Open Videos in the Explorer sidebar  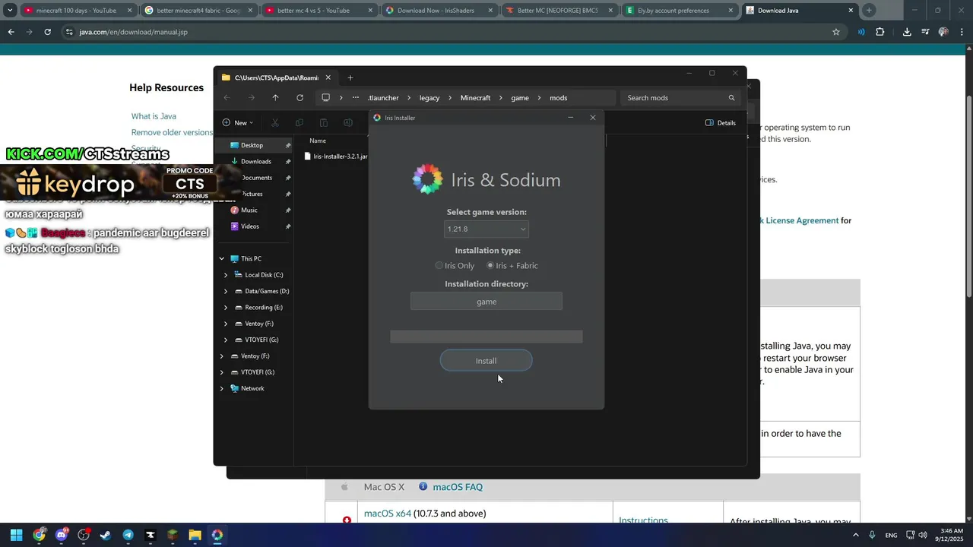coord(250,226)
